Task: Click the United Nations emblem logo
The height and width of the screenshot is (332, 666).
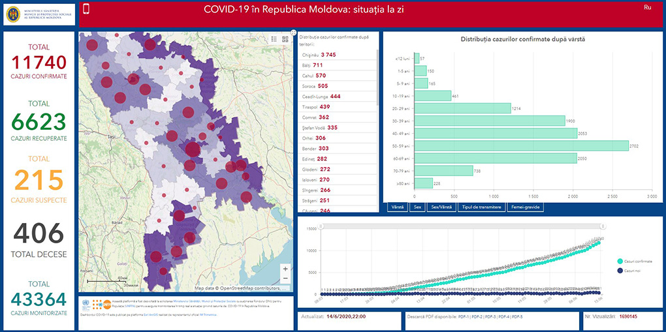Action: [86, 304]
